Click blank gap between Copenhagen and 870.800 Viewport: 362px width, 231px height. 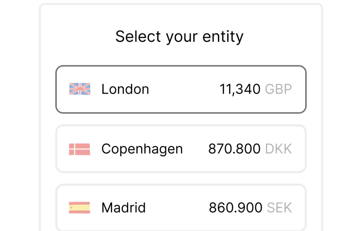coord(196,149)
